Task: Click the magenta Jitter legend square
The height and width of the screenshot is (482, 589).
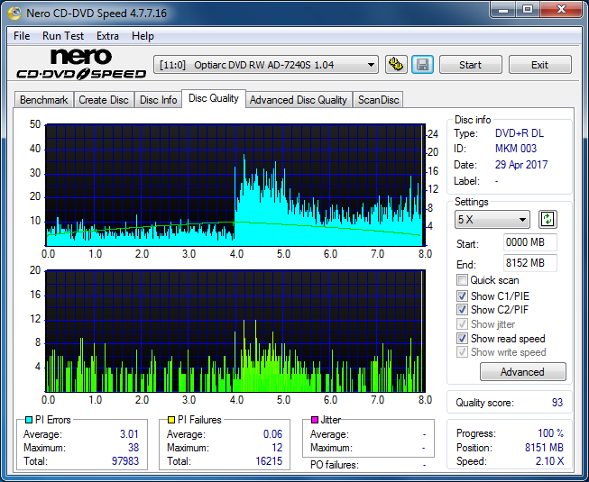Action: pyautogui.click(x=315, y=420)
